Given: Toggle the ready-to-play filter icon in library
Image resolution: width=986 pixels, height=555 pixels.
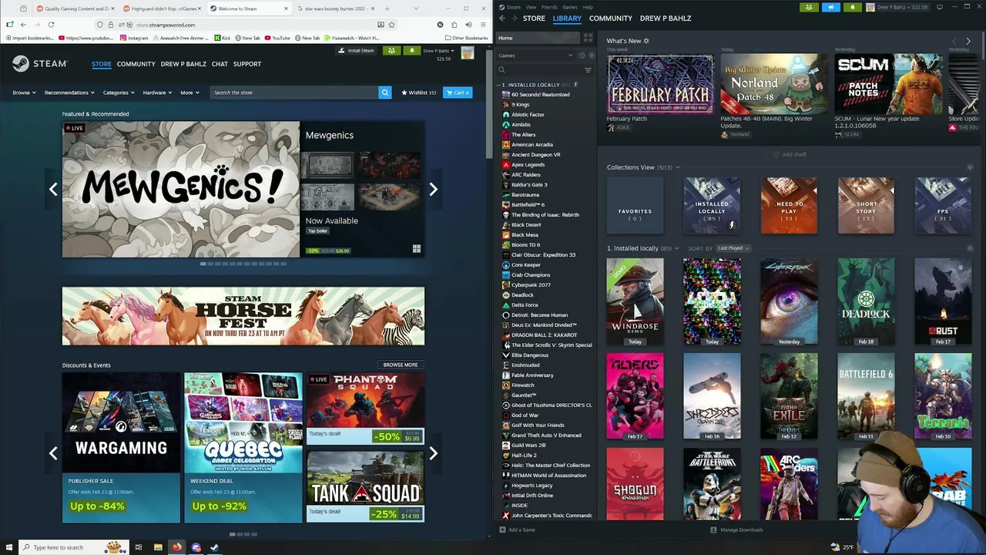Looking at the screenshot, I should tap(591, 55).
